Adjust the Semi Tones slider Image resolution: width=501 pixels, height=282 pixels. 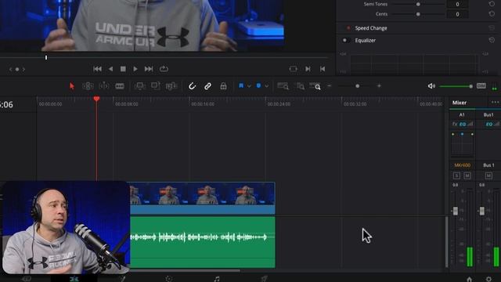coord(418,4)
